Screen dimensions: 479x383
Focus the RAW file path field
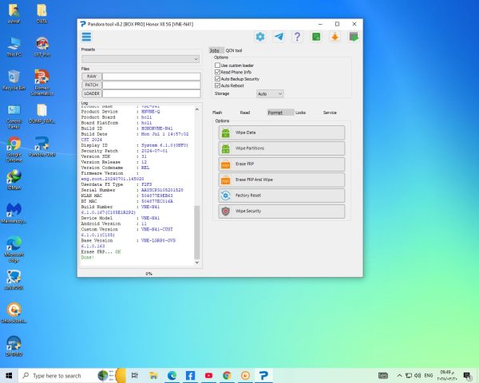click(x=152, y=77)
